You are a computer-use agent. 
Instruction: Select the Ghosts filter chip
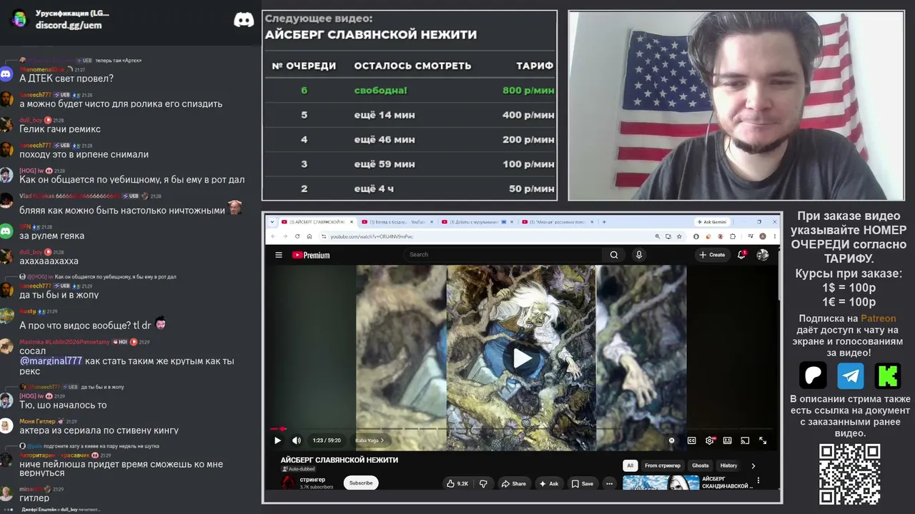pyautogui.click(x=701, y=465)
